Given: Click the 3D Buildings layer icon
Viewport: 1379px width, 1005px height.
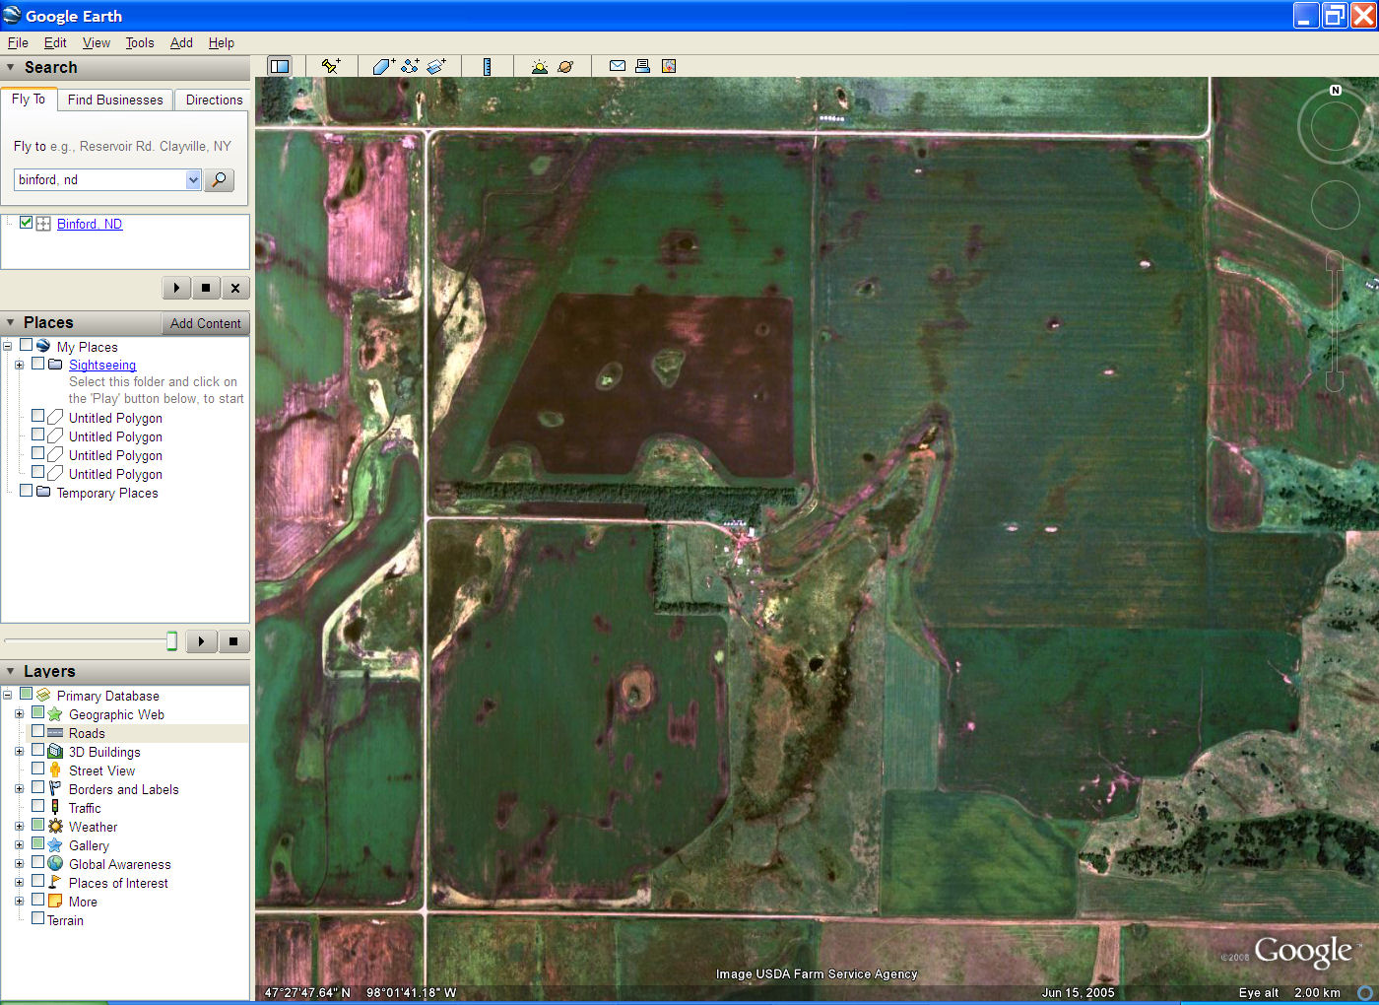Looking at the screenshot, I should (55, 752).
